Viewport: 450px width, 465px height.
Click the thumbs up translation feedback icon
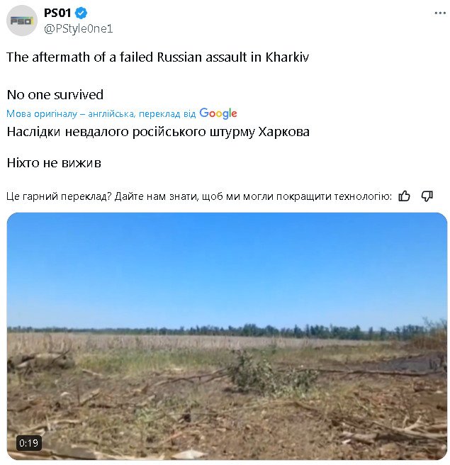tap(405, 196)
